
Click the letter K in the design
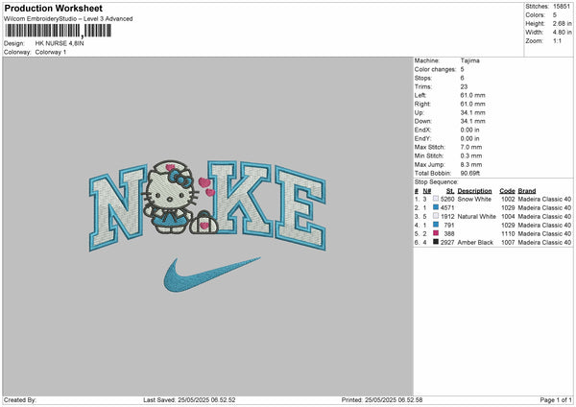[x=247, y=211]
